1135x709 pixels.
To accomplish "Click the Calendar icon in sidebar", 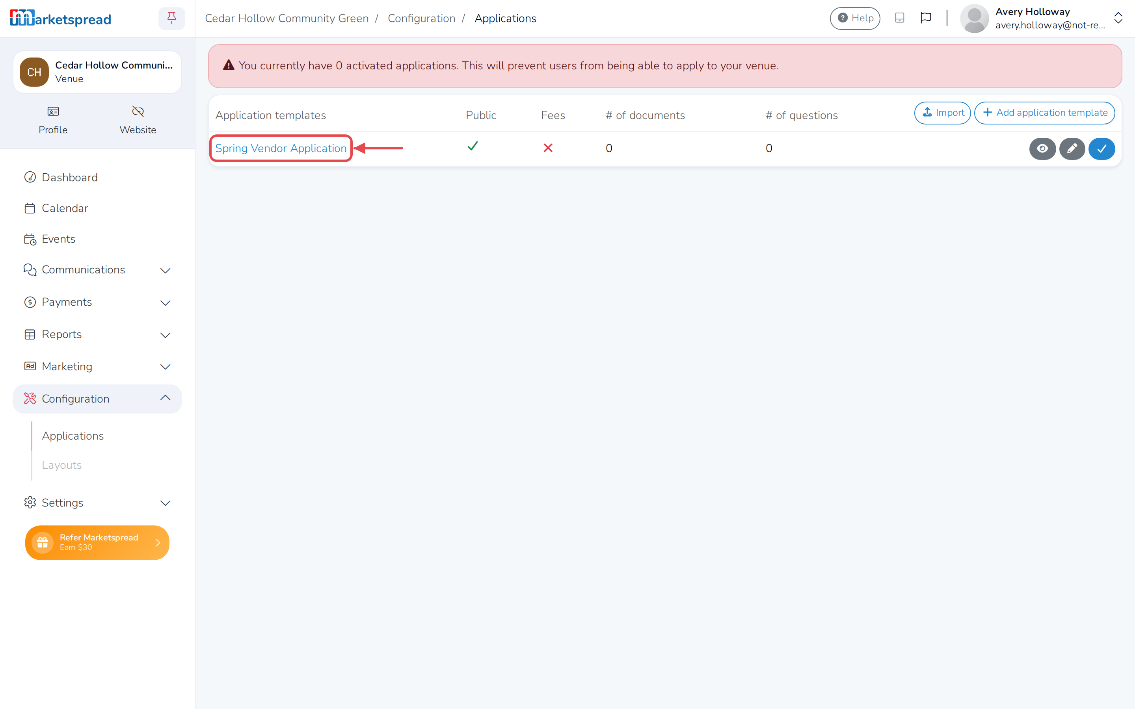I will point(30,208).
